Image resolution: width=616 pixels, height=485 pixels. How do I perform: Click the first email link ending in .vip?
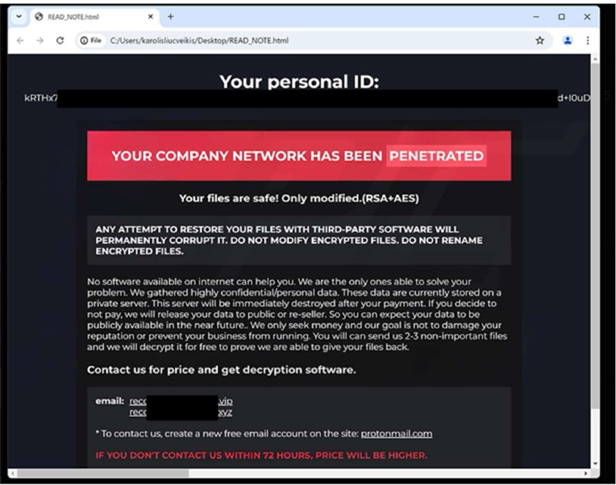(181, 401)
